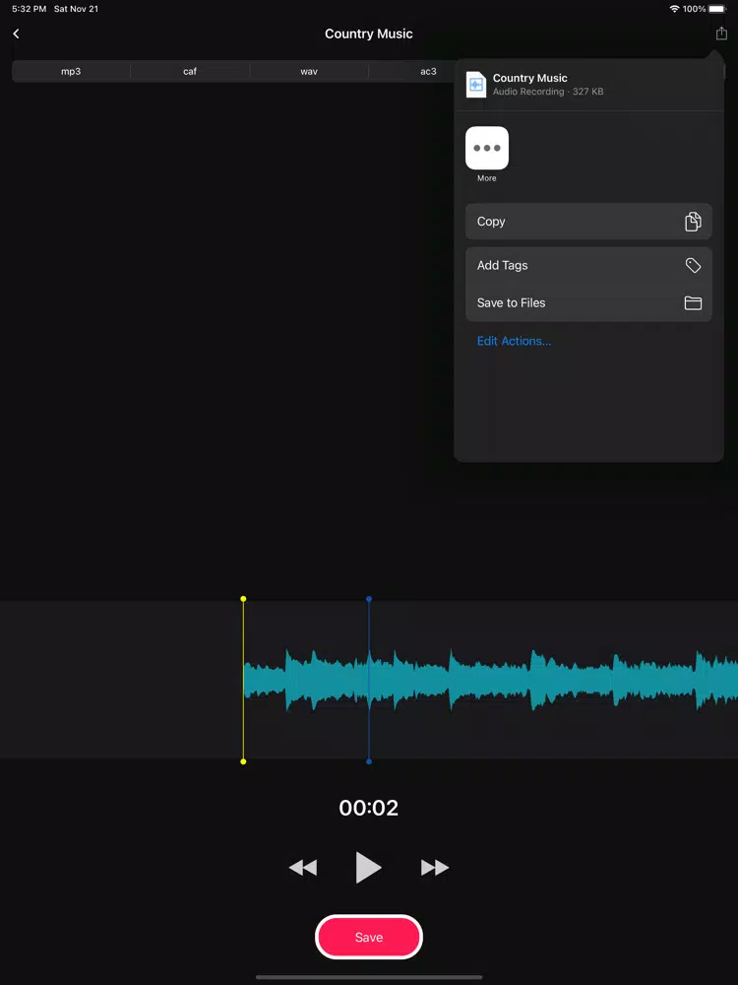Choose the ac3 format option
The image size is (738, 985).
click(x=428, y=72)
